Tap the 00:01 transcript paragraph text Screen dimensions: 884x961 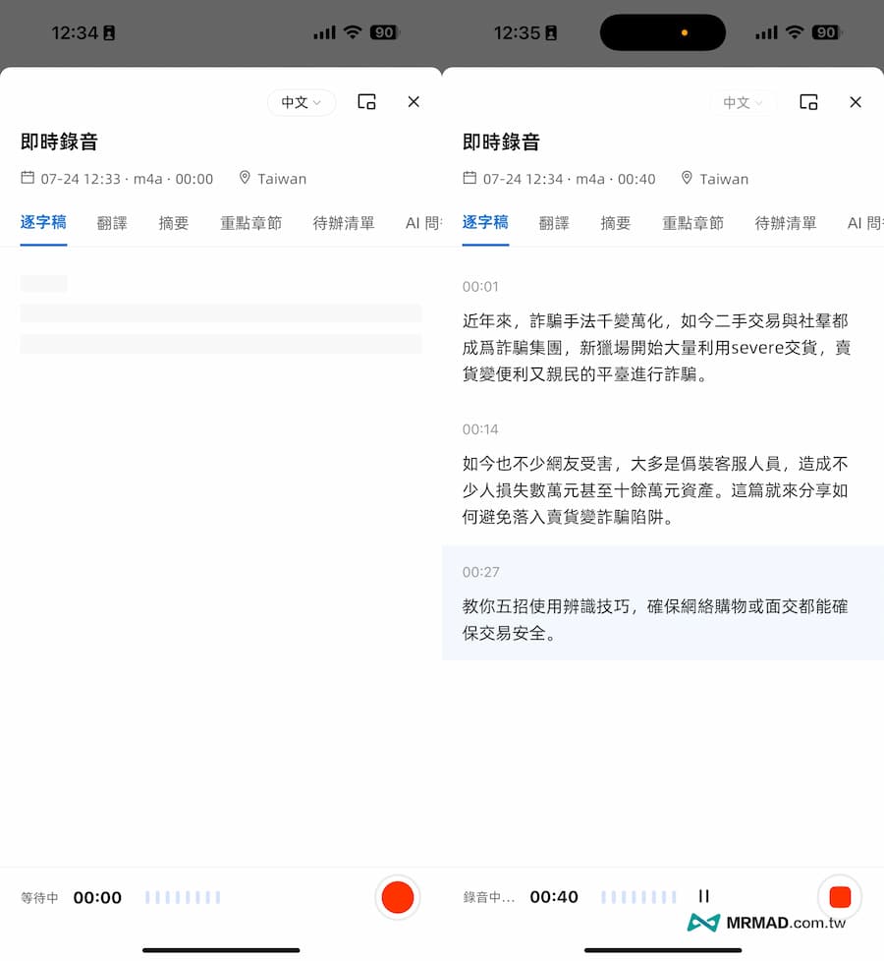655,348
